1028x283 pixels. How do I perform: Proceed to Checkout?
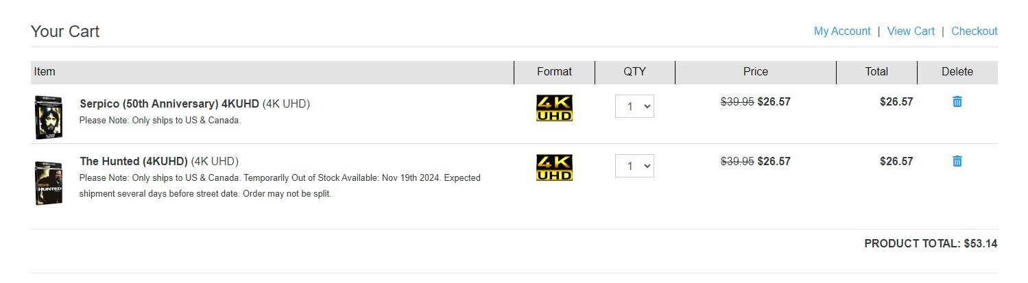click(x=974, y=31)
